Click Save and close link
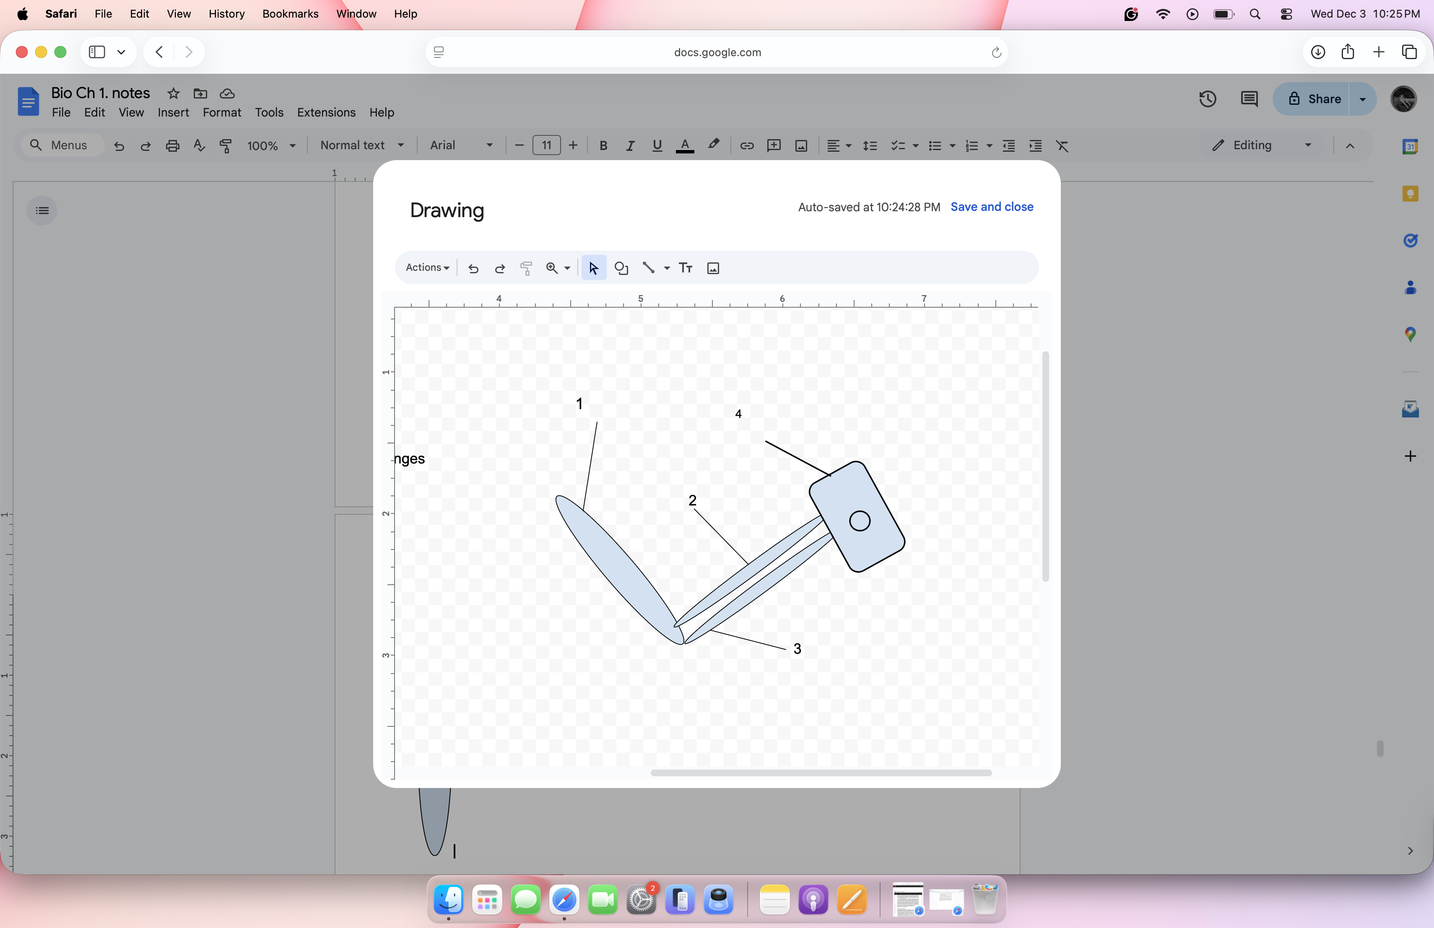 click(992, 207)
